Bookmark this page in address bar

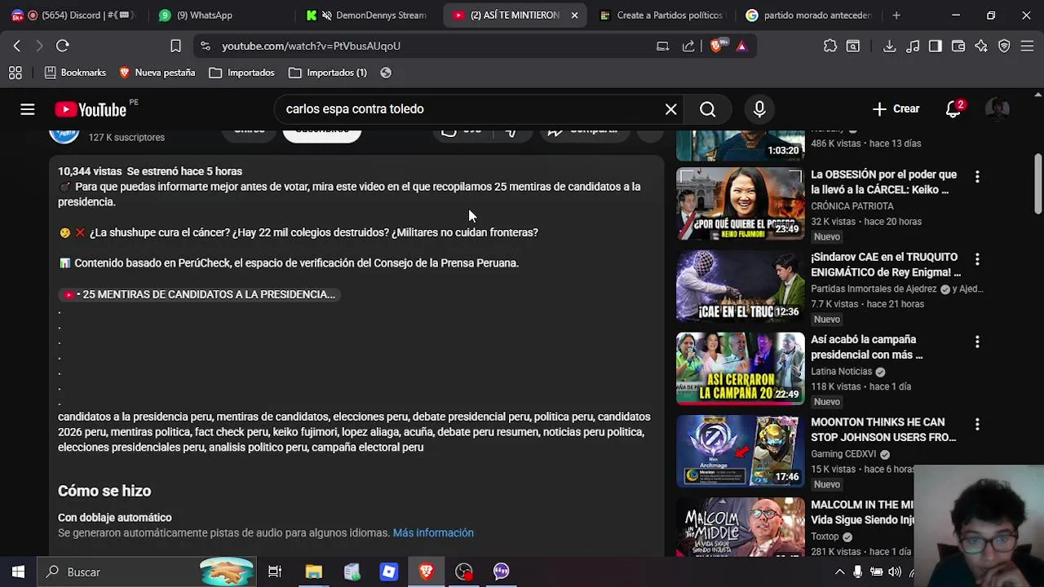click(x=175, y=46)
